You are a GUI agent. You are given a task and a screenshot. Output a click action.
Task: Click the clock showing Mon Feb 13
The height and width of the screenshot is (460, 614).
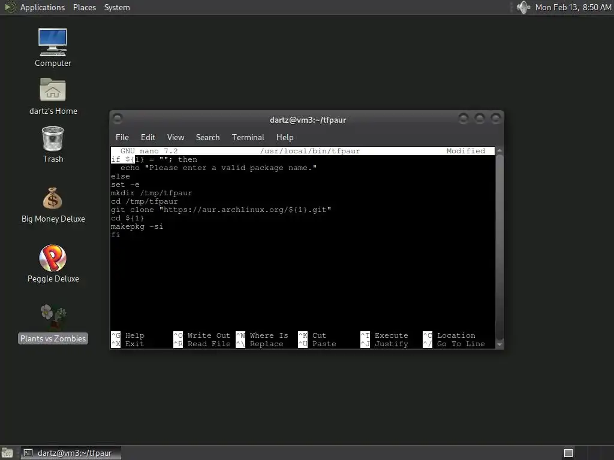[x=573, y=7]
